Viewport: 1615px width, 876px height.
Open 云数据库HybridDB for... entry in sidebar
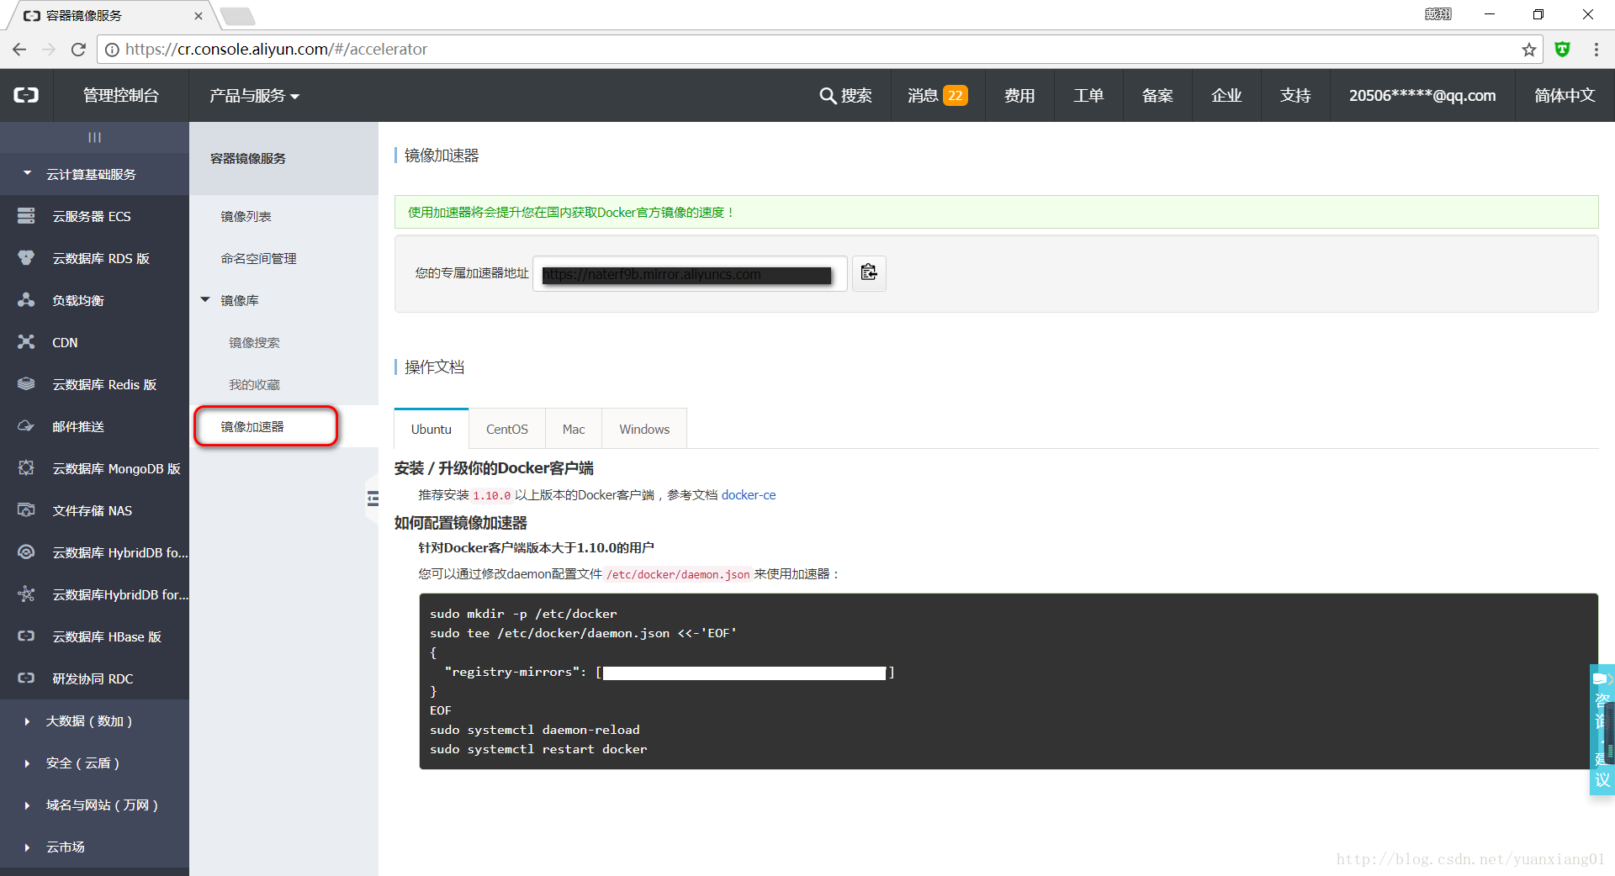click(x=94, y=594)
